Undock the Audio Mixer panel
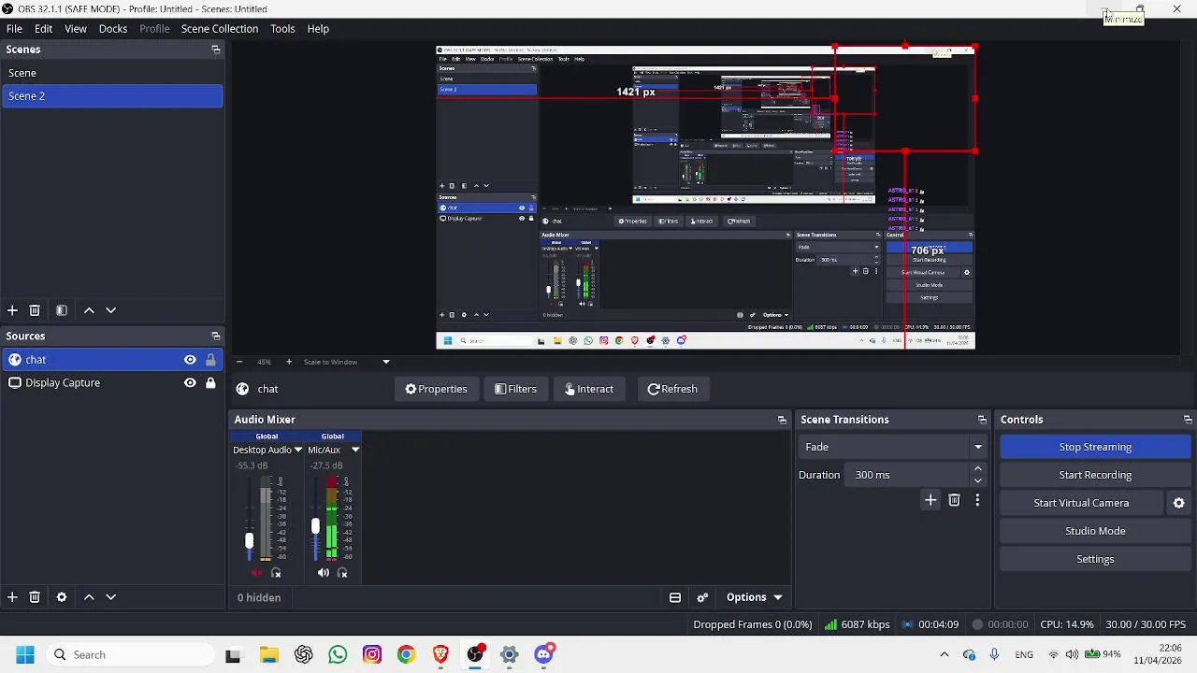The height and width of the screenshot is (673, 1197). [x=782, y=420]
